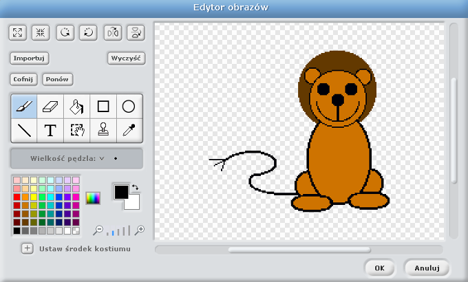Click the horizontal canvas scrollbar thumb
Viewport: 468px width, 282px height.
pos(299,250)
